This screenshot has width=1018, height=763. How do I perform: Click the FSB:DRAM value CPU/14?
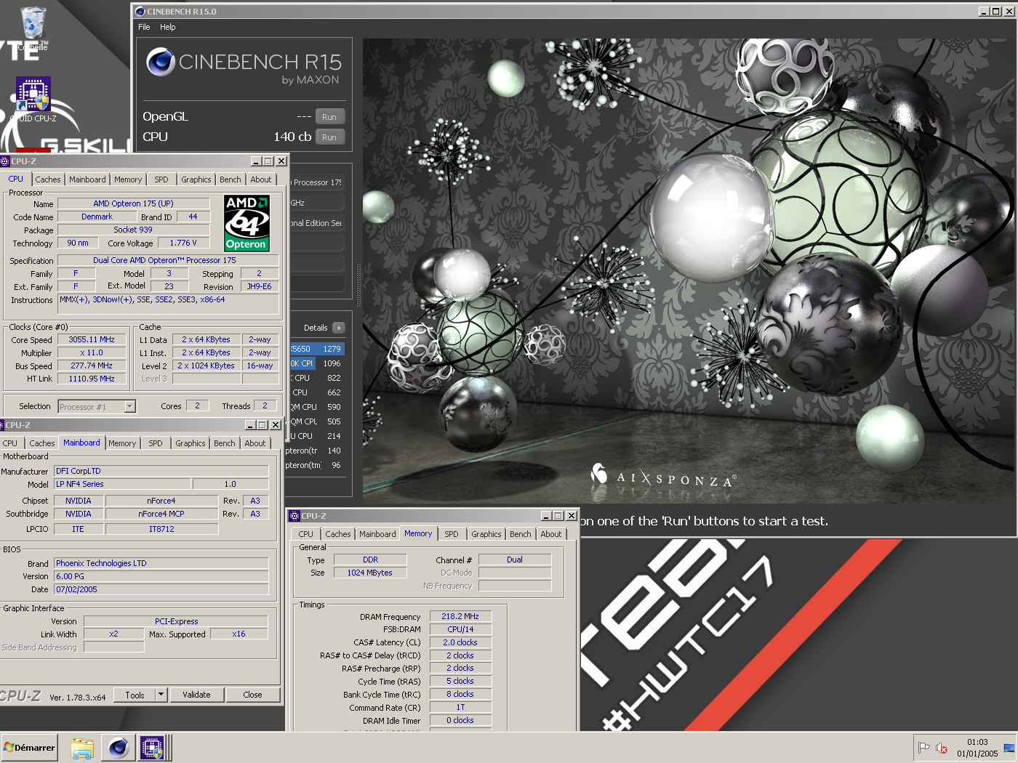(460, 629)
